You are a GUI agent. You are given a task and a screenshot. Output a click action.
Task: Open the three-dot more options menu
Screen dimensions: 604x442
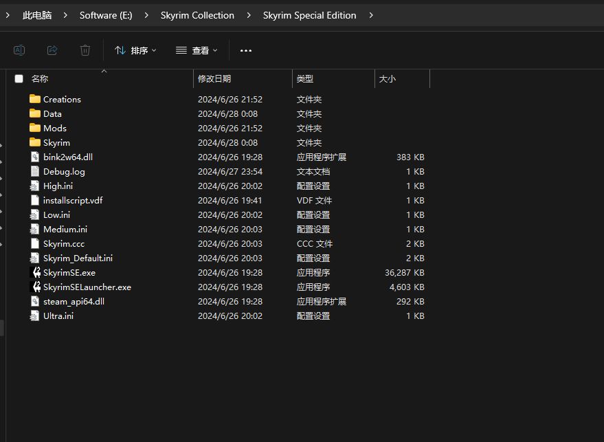point(246,50)
